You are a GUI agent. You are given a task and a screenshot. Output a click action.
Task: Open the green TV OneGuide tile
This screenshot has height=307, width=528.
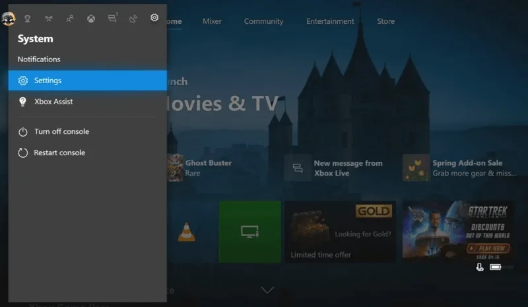coord(250,232)
